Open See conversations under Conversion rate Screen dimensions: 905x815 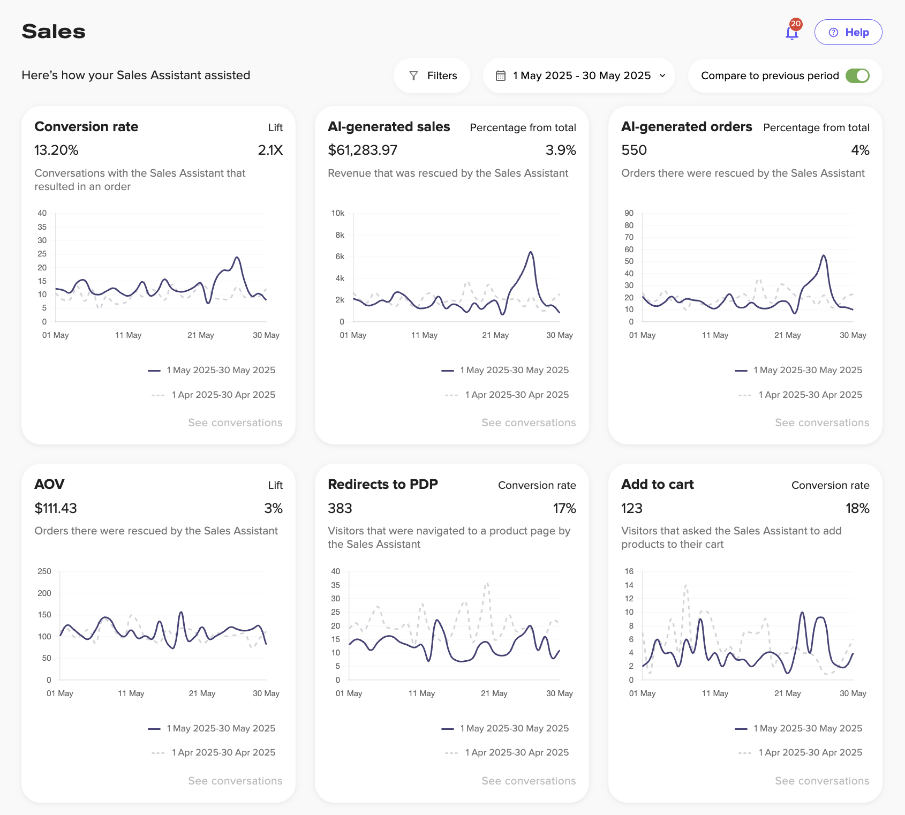tap(235, 422)
